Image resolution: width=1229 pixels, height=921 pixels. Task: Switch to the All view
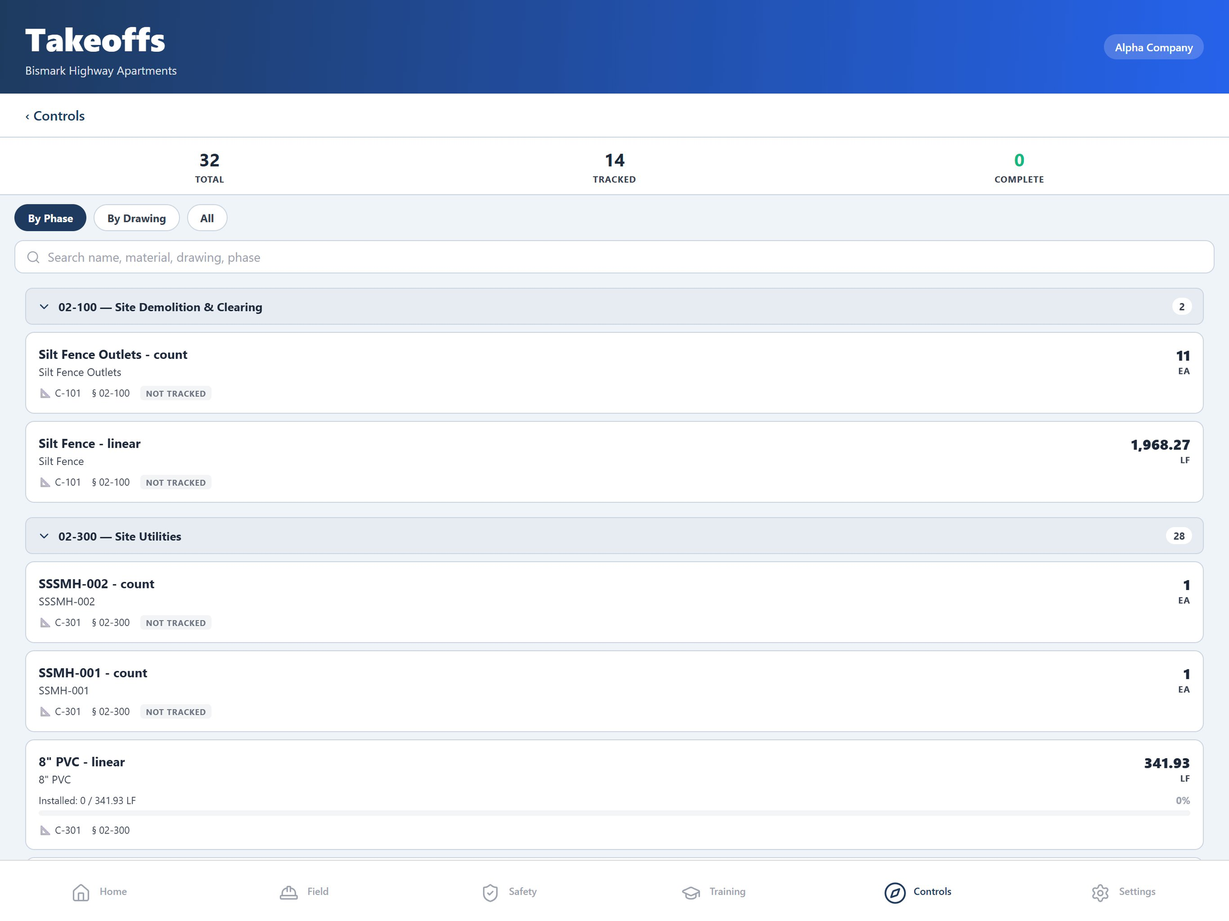[x=207, y=218]
